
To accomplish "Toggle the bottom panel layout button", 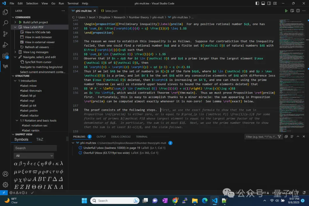I will tap(263, 3).
